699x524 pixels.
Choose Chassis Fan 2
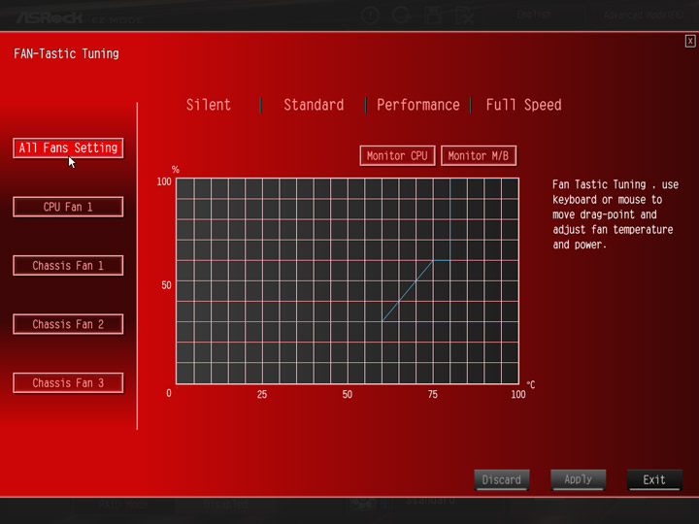click(x=68, y=324)
